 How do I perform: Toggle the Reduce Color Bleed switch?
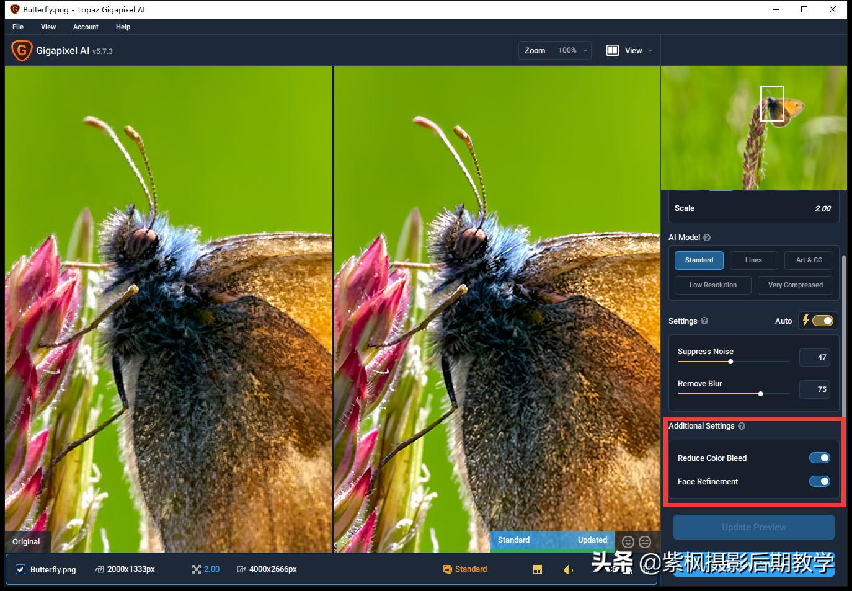point(819,458)
